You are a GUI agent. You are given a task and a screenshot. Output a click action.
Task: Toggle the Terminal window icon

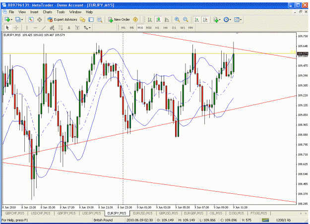(91, 19)
